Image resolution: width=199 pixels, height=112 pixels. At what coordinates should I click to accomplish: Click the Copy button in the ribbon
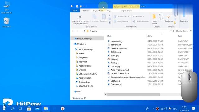click(x=95, y=18)
